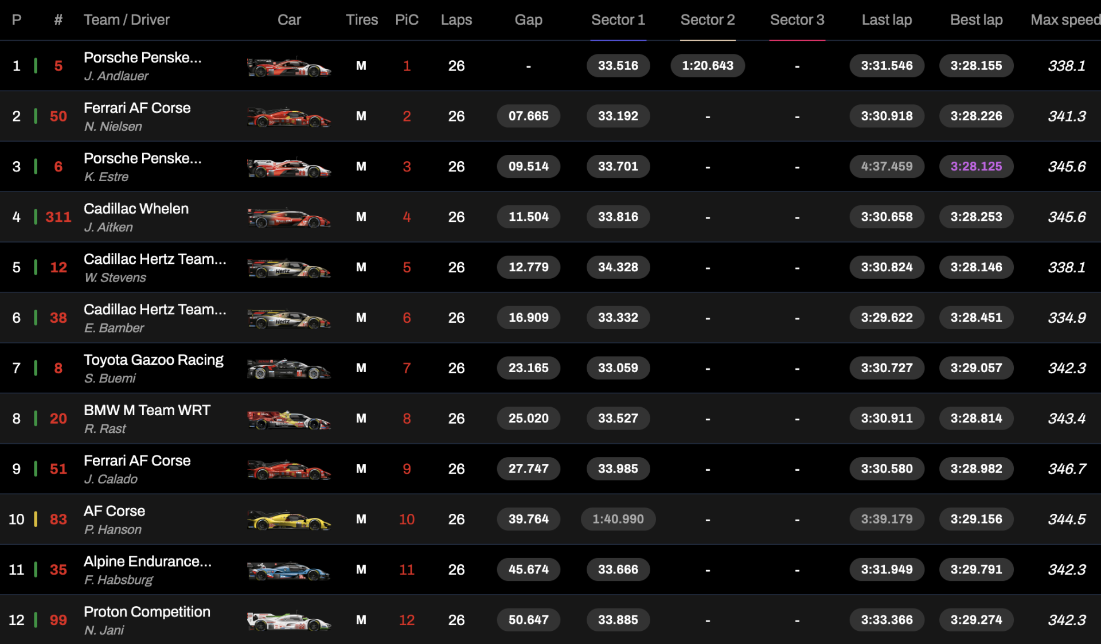Click the white Proton Competition car image
Viewport: 1101px width, 644px height.
pyautogui.click(x=288, y=622)
